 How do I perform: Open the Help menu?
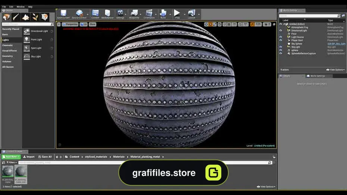point(30,7)
